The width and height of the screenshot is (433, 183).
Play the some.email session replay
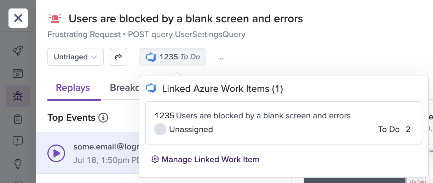click(x=56, y=153)
